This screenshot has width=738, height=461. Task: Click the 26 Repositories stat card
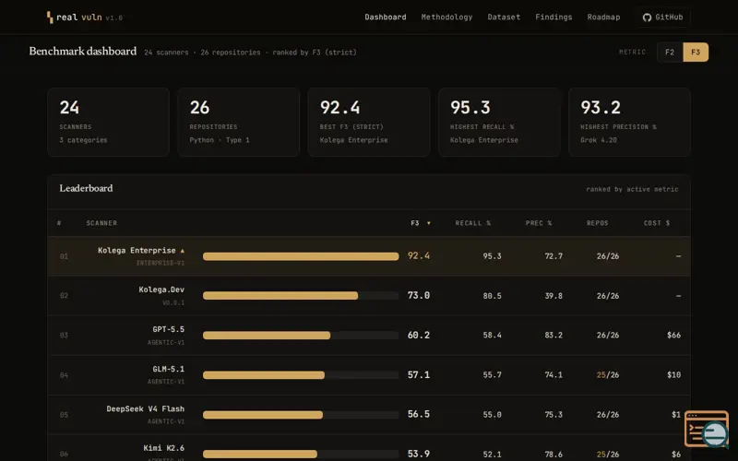[x=239, y=123]
